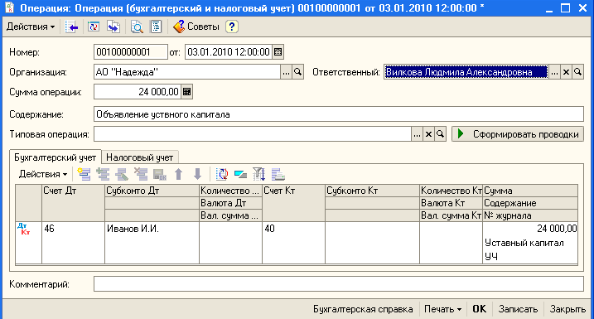Screen dimensions: 594x319
Task: Click the Дт Кт icon in posting row
Action: 23,229
